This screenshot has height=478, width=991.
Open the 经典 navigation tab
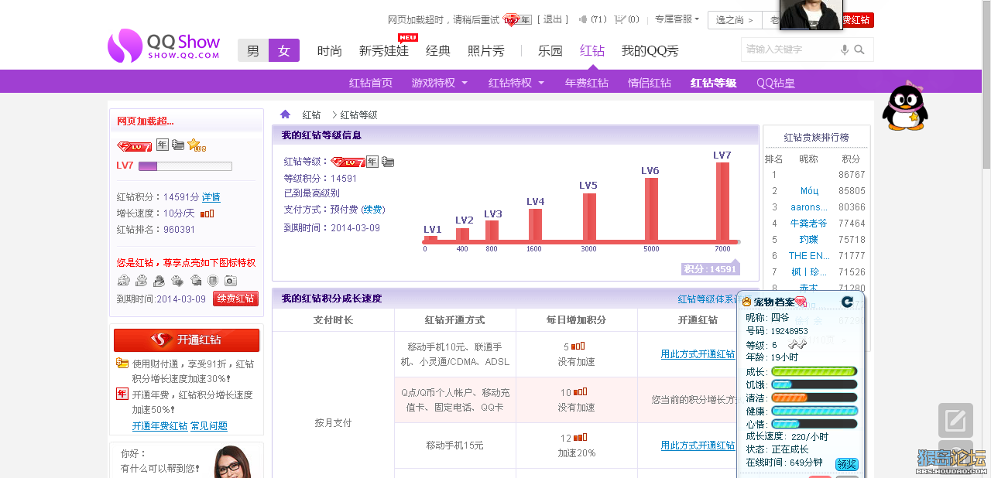point(438,51)
